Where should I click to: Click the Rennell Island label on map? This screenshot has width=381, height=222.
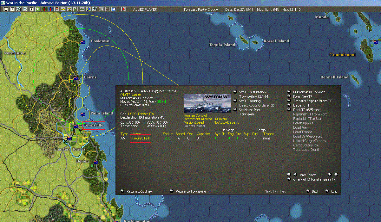(x=334, y=77)
